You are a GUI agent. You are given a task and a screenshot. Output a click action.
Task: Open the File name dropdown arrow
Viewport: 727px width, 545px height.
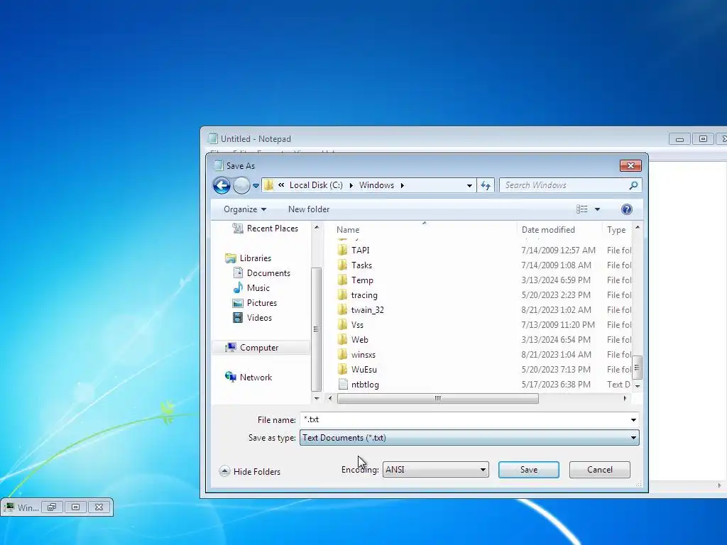click(633, 420)
